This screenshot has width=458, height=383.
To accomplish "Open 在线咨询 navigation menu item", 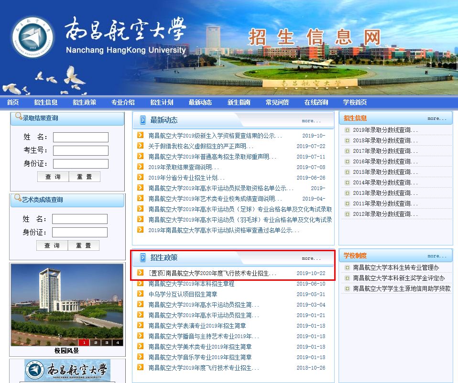I will tap(316, 102).
